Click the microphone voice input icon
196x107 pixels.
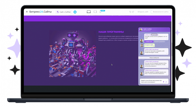163,82
